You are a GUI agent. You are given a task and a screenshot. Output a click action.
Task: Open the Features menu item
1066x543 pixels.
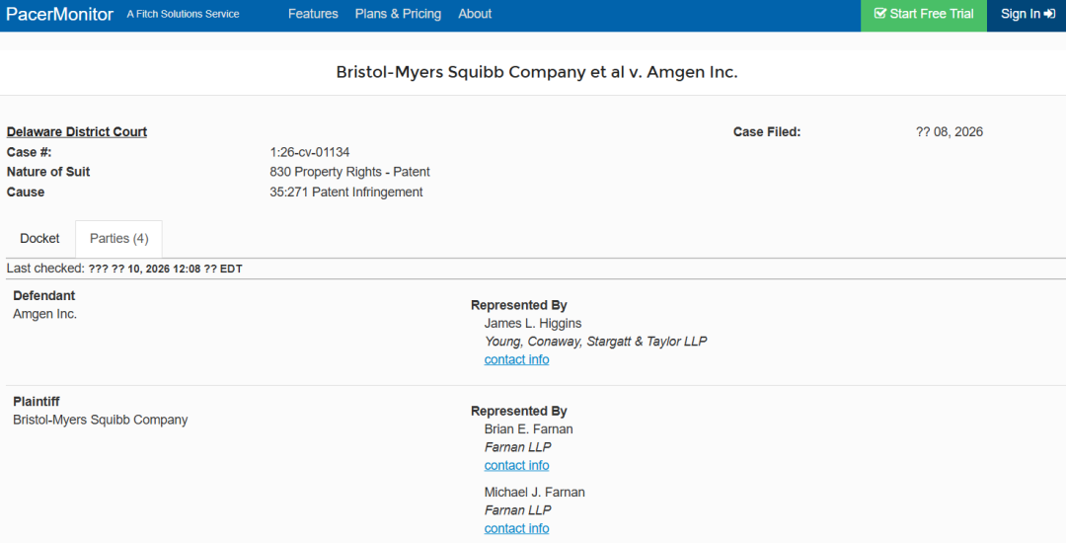(x=313, y=14)
